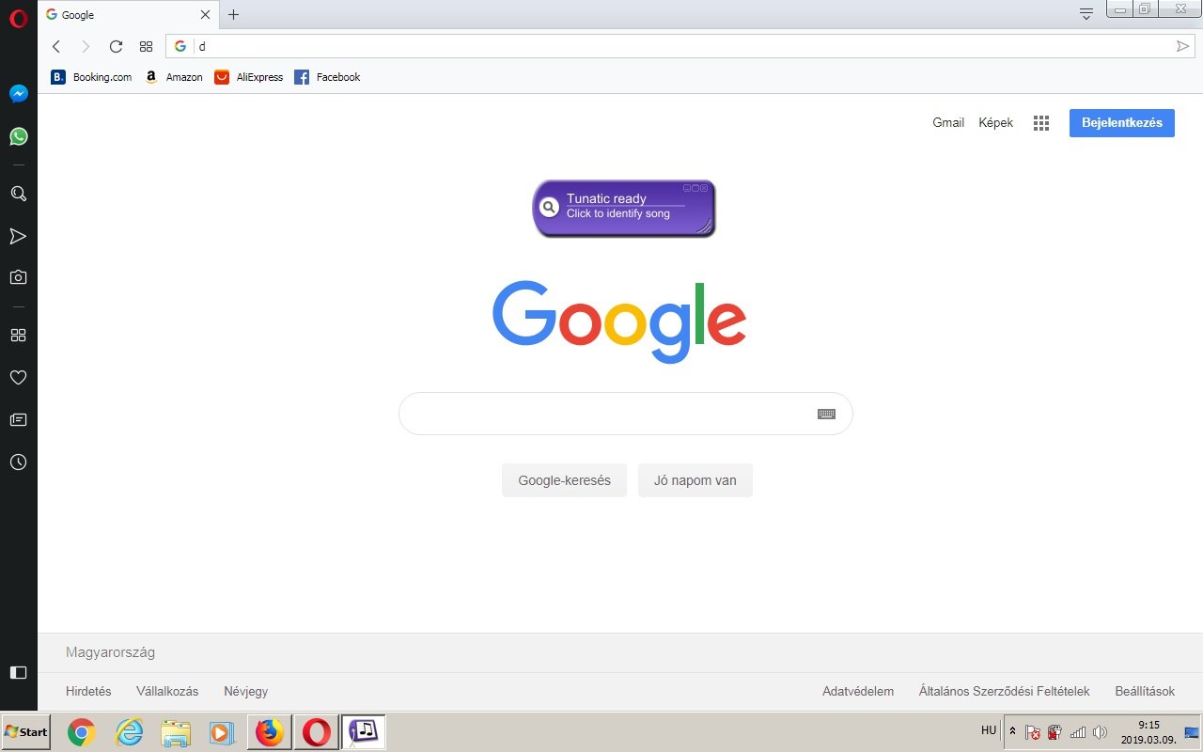Viewport: 1203px width, 752px height.
Task: Open Bookmarks heart icon in sidebar
Action: pos(19,377)
